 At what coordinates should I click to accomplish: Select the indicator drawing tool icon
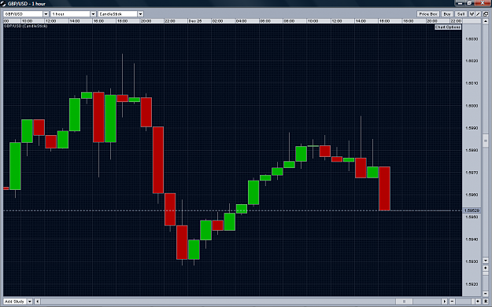click(472, 14)
